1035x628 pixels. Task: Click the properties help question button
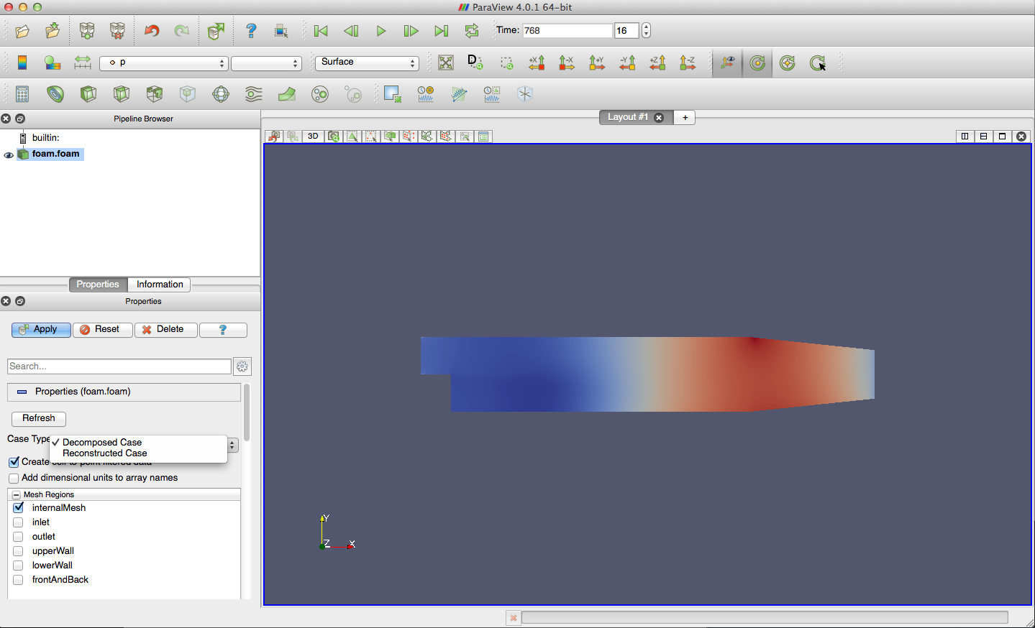point(223,330)
